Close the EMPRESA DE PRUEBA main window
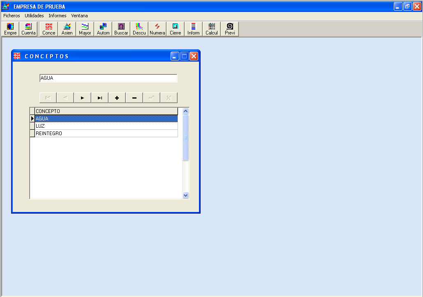 417,6
